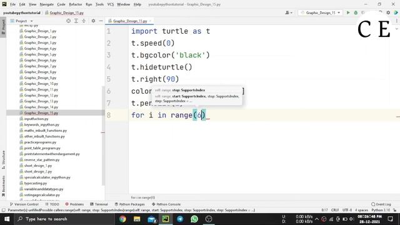Click the Expand All icon in Project panel
The image size is (400, 225).
pyautogui.click(x=76, y=21)
